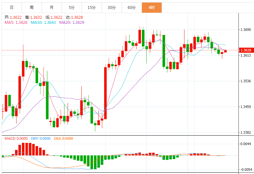
Task: Open the 60分 timeframe tab
Action: [131, 7]
